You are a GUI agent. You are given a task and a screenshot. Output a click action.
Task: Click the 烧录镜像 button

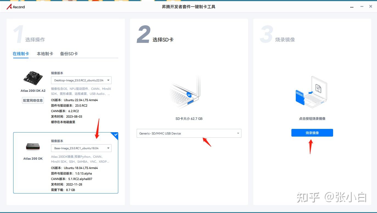pyautogui.click(x=312, y=133)
